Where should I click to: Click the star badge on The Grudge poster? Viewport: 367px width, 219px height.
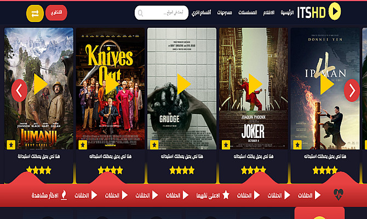pos(154,145)
